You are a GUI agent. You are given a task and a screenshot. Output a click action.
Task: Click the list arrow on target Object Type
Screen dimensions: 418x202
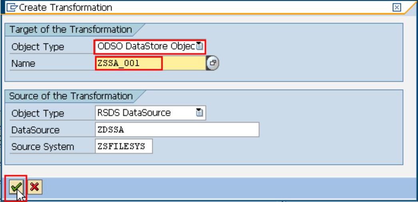click(200, 47)
